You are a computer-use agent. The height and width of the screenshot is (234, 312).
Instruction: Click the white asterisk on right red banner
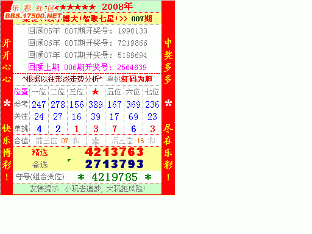pyautogui.click(x=168, y=103)
